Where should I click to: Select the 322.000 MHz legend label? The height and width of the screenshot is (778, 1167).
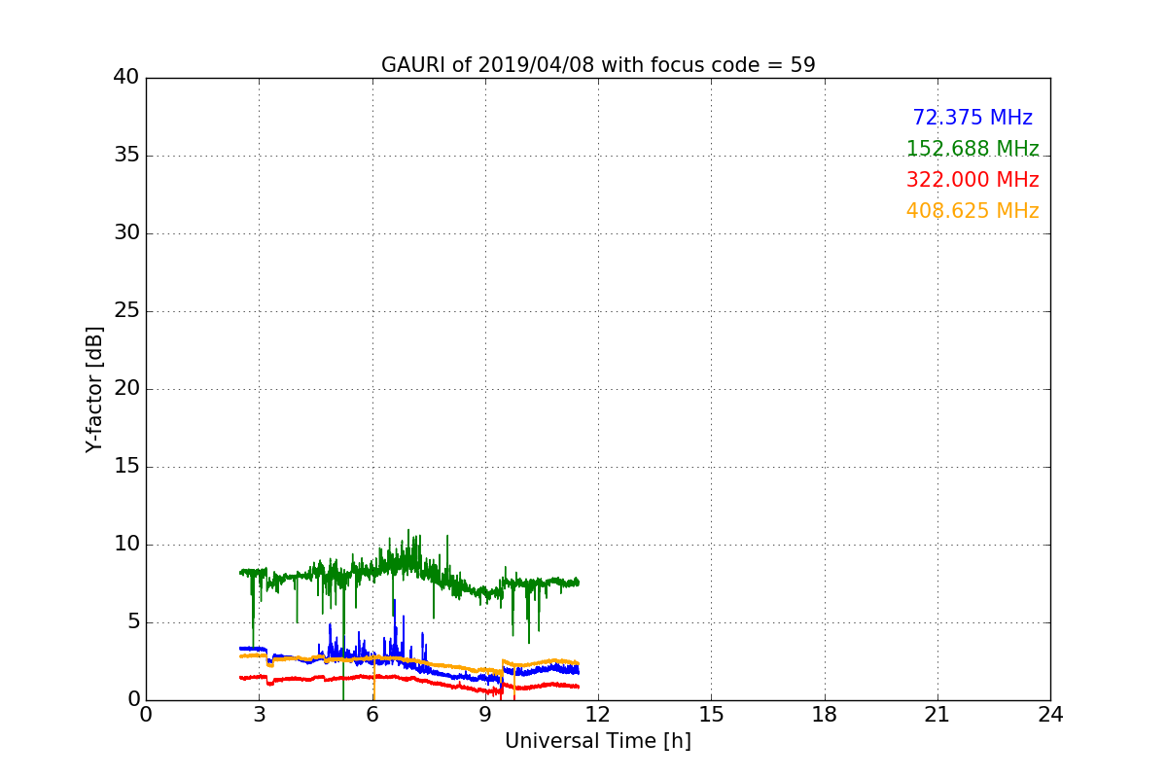[972, 180]
